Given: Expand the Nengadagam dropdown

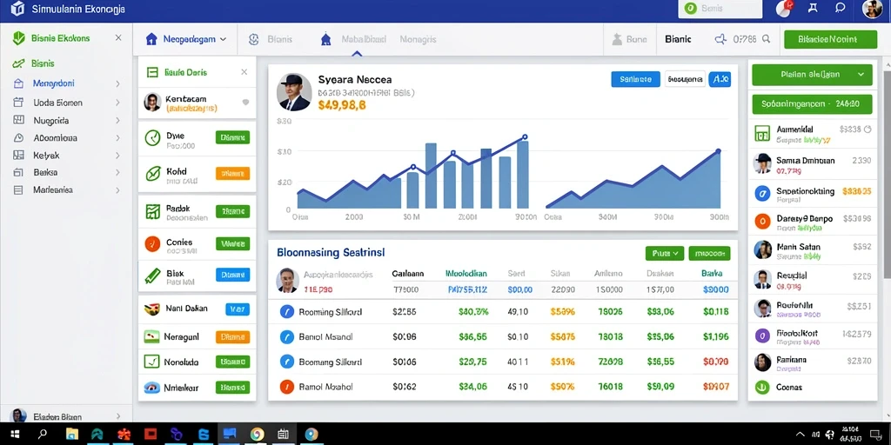Looking at the screenshot, I should coord(223,39).
